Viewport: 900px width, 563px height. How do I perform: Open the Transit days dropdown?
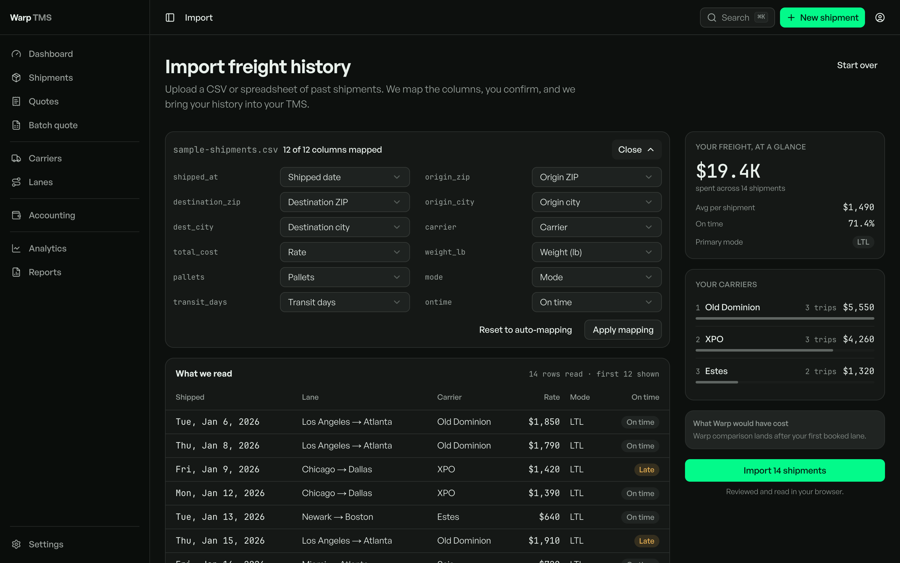pyautogui.click(x=345, y=302)
